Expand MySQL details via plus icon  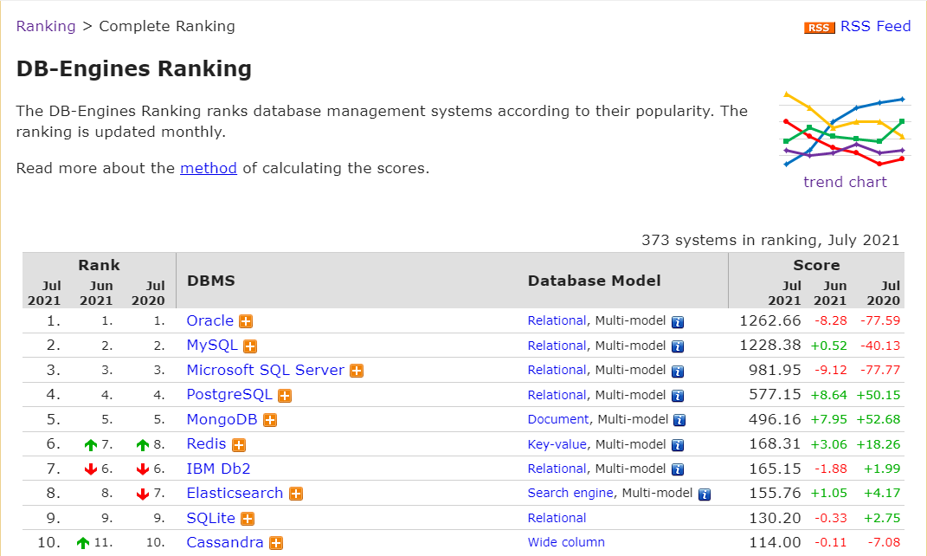click(248, 346)
